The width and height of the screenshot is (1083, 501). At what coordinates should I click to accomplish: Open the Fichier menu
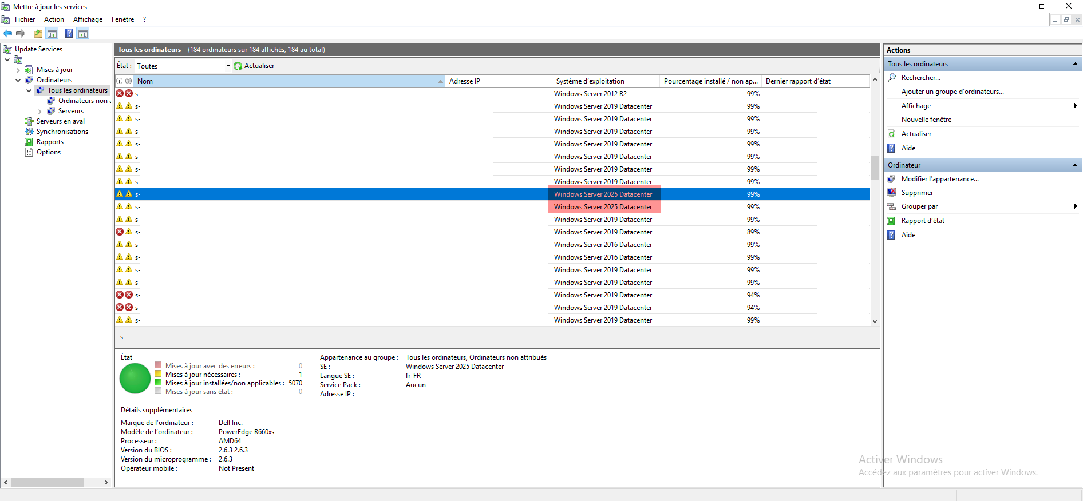click(x=25, y=19)
